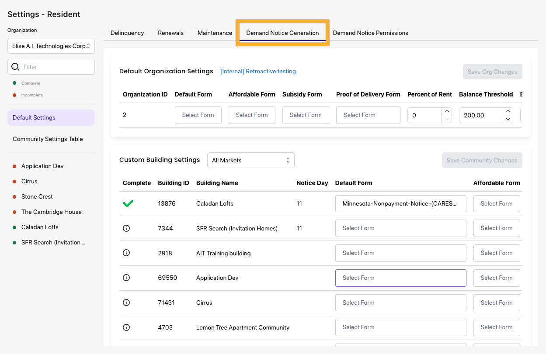Open AIT Training building Affordable Form selector
This screenshot has height=354, width=546.
point(497,253)
